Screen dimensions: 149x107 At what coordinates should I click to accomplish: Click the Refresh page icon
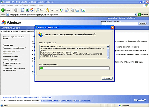[x=27, y=10]
